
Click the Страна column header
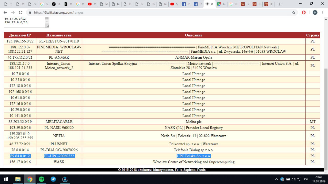tap(313, 35)
